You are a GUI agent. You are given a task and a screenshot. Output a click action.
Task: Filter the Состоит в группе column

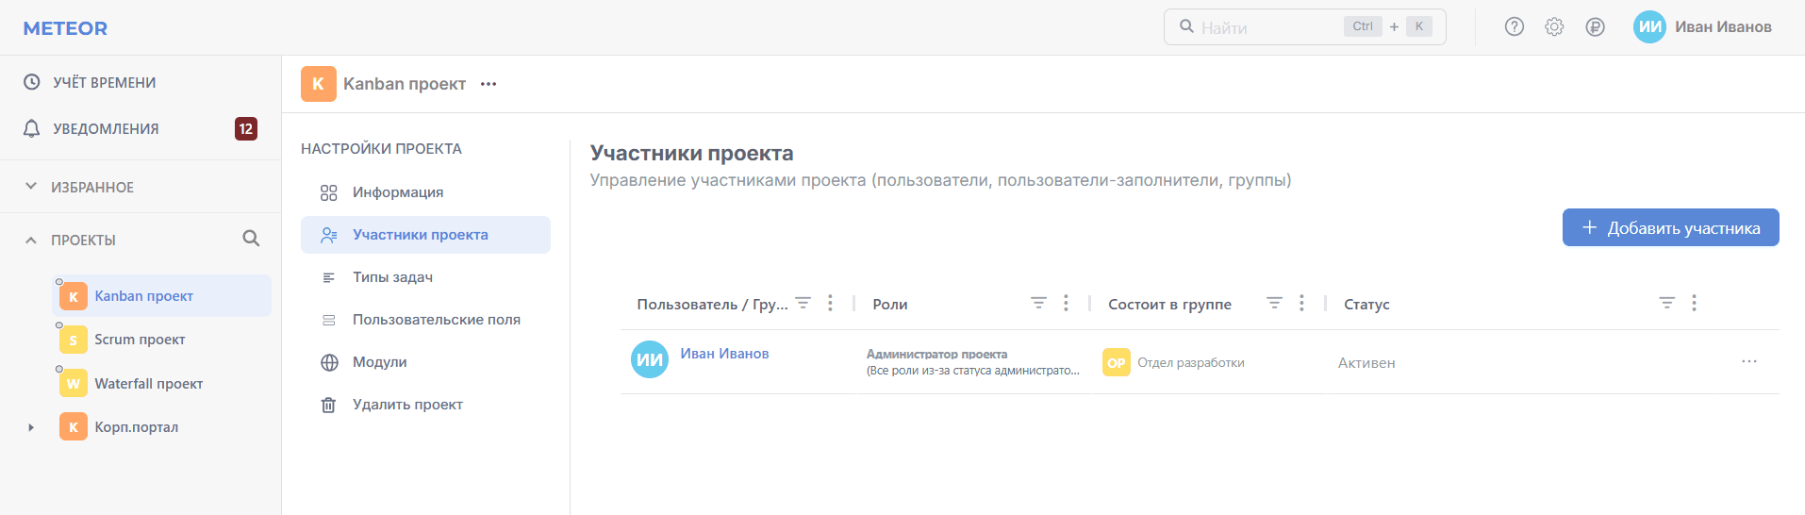tap(1274, 303)
